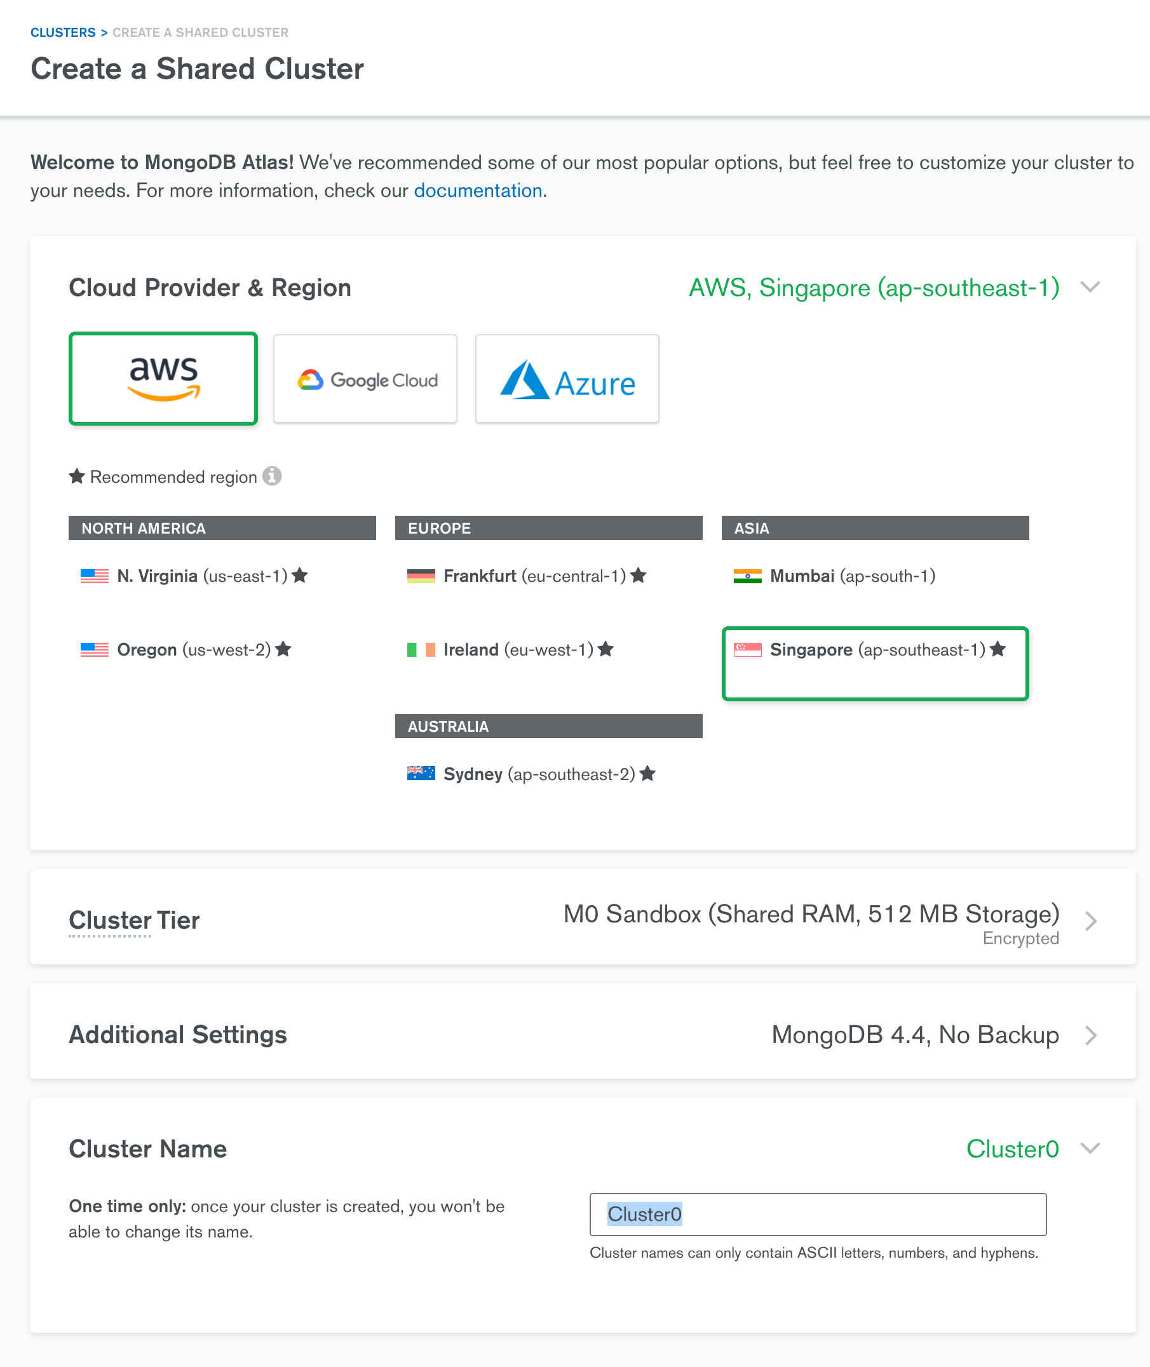Click the Recommended region label
Viewport: 1150px width, 1367px height.
coord(173,477)
